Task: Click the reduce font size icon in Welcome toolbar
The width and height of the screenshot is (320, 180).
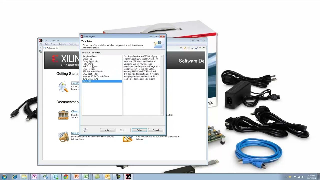Action: (x=192, y=48)
